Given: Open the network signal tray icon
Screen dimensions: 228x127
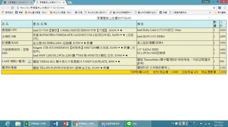Looking at the screenshot, I should (x=205, y=124).
